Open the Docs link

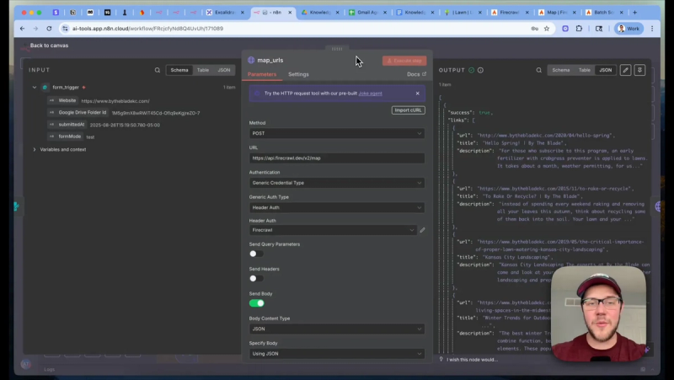(416, 74)
